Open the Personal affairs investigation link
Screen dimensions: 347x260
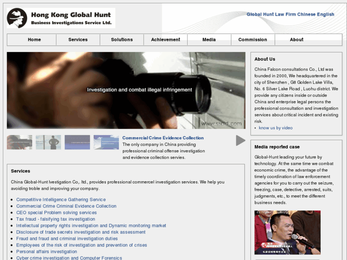(46, 251)
